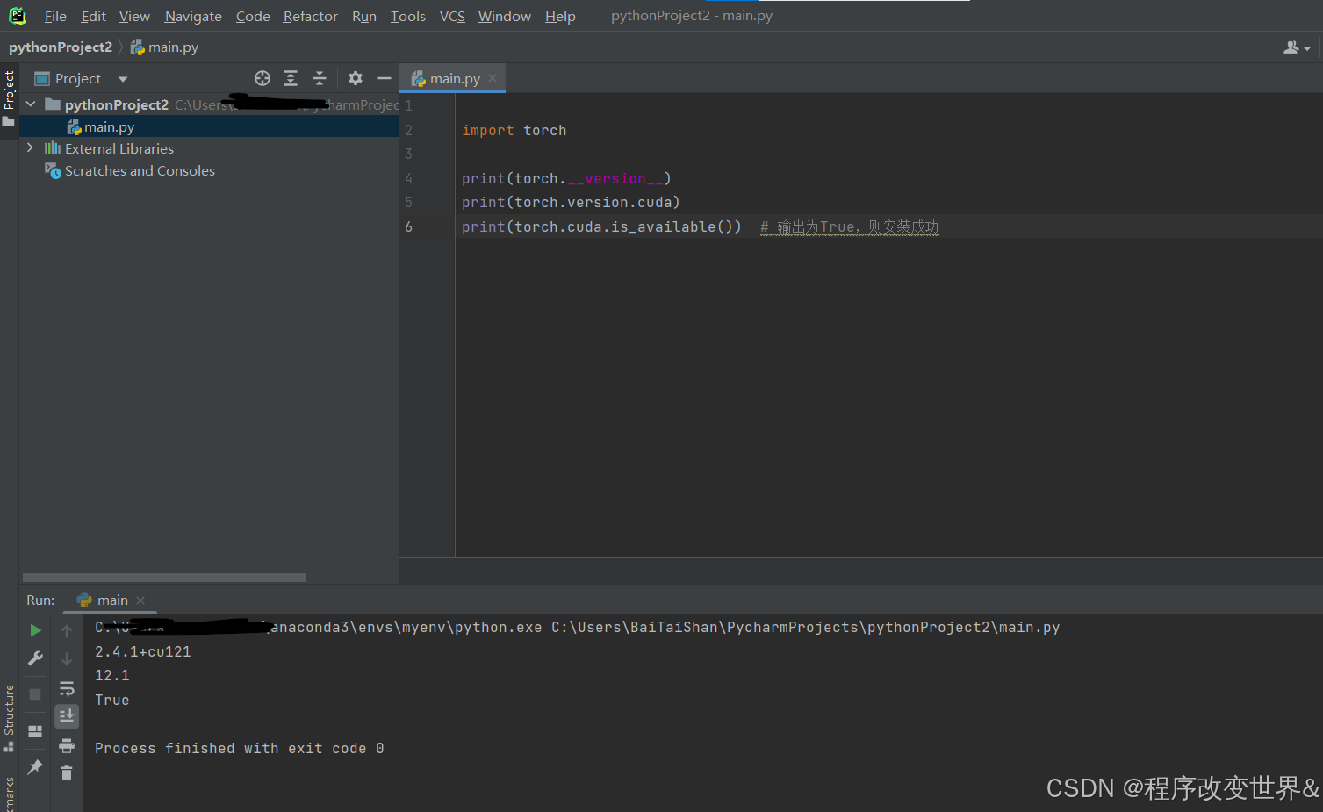Click Select Opened File locate icon
Screen dimensions: 1323x812
point(262,78)
